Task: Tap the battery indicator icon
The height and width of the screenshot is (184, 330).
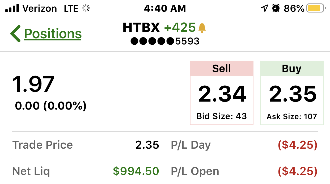Action: click(316, 9)
